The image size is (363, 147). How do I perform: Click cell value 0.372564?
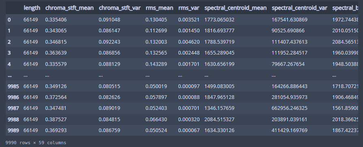point(56,97)
